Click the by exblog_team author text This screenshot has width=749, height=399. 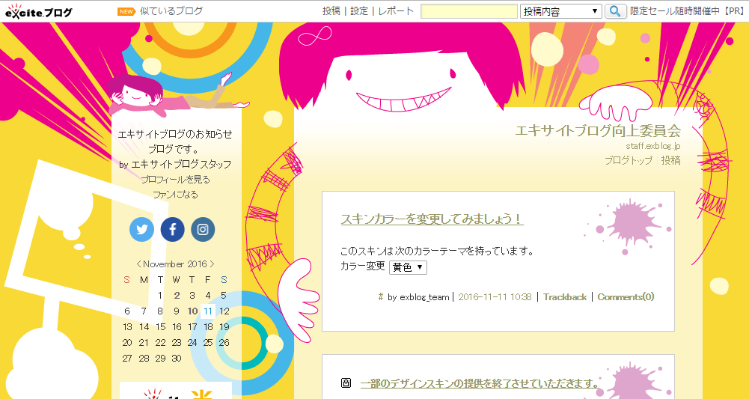(418, 296)
